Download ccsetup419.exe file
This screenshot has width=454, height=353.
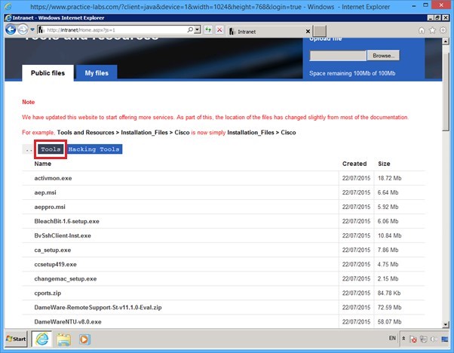pyautogui.click(x=55, y=265)
